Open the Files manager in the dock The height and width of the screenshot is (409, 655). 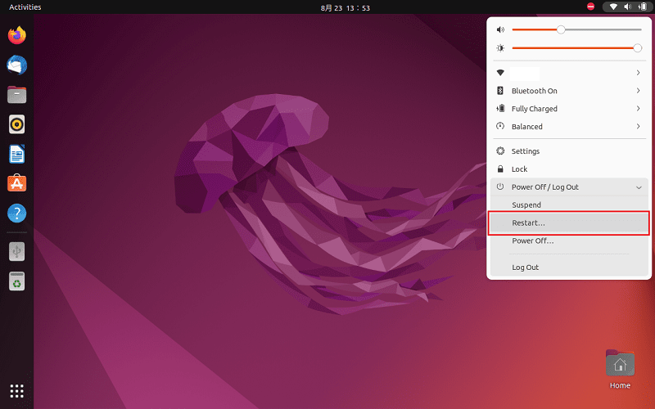click(x=16, y=95)
